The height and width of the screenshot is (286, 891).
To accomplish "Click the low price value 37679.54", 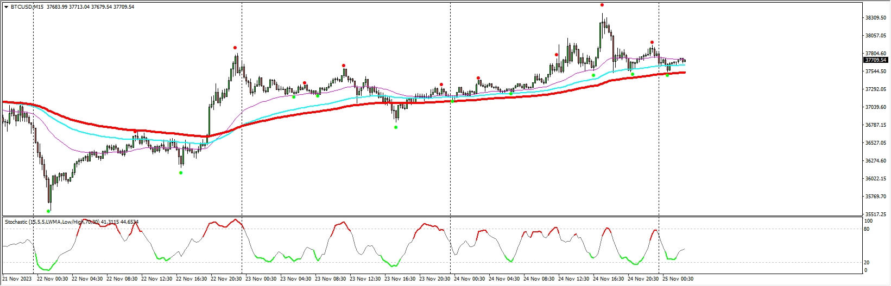I will click(102, 7).
